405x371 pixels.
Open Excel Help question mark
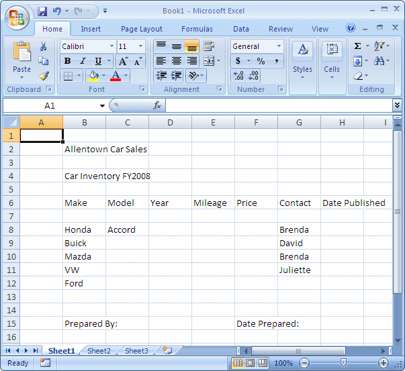click(x=351, y=28)
